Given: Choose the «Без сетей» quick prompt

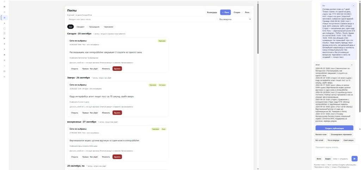Looking at the screenshot, I should click(x=319, y=140).
